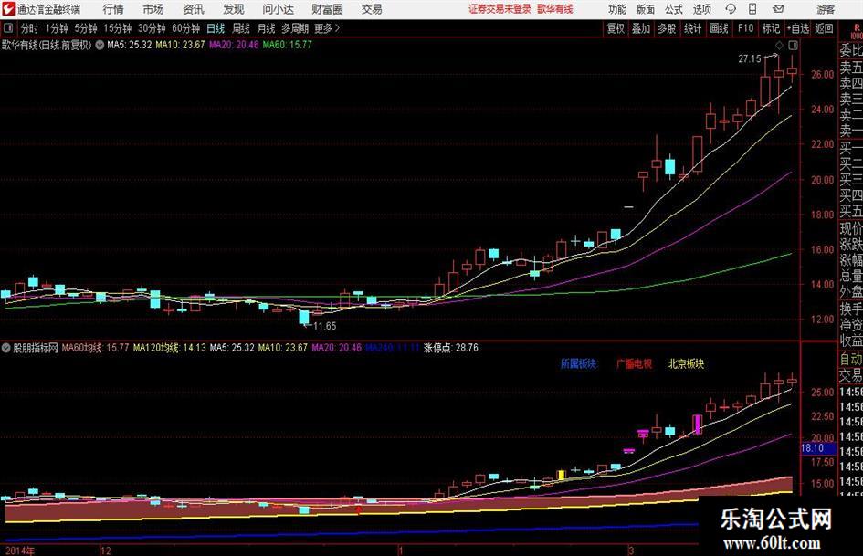The image size is (863, 556).
Task: Click the MA5: 25.32 main chart value
Action: coord(130,45)
